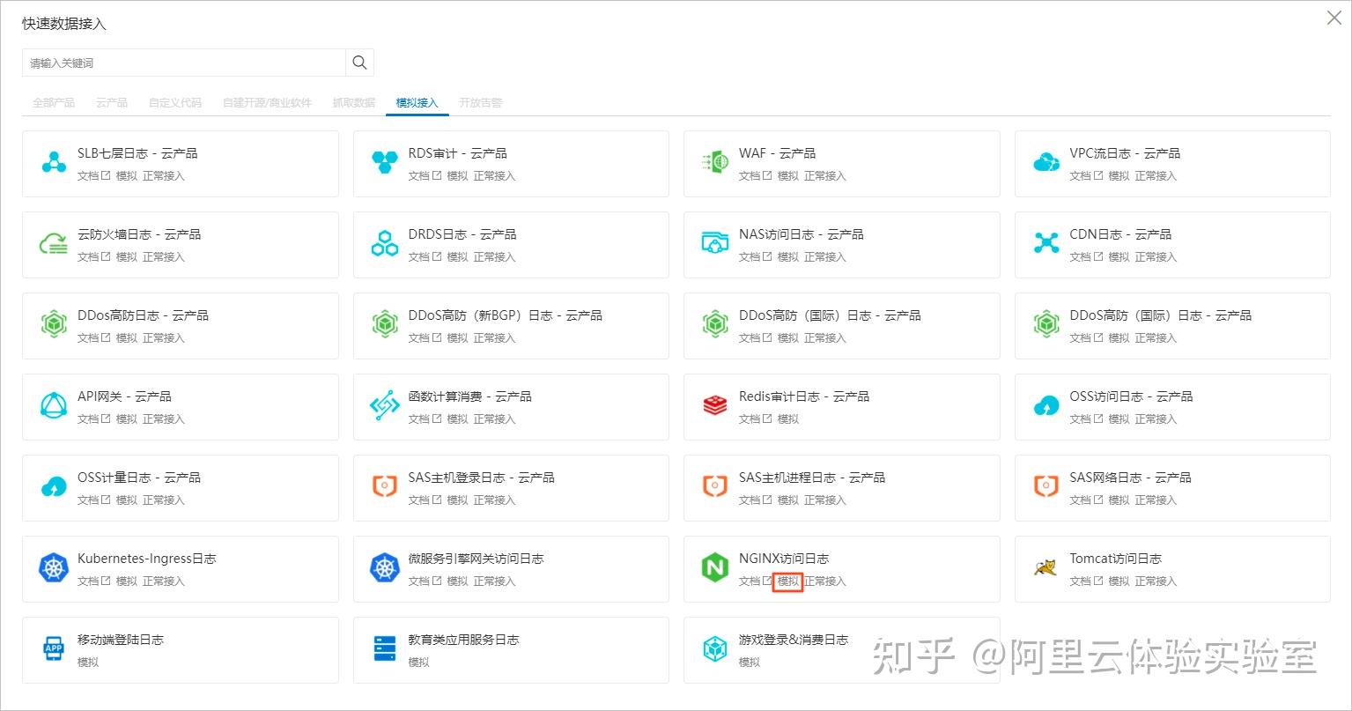1352x711 pixels.
Task: Click 模拟 for OSS计量日志
Action: [x=127, y=500]
